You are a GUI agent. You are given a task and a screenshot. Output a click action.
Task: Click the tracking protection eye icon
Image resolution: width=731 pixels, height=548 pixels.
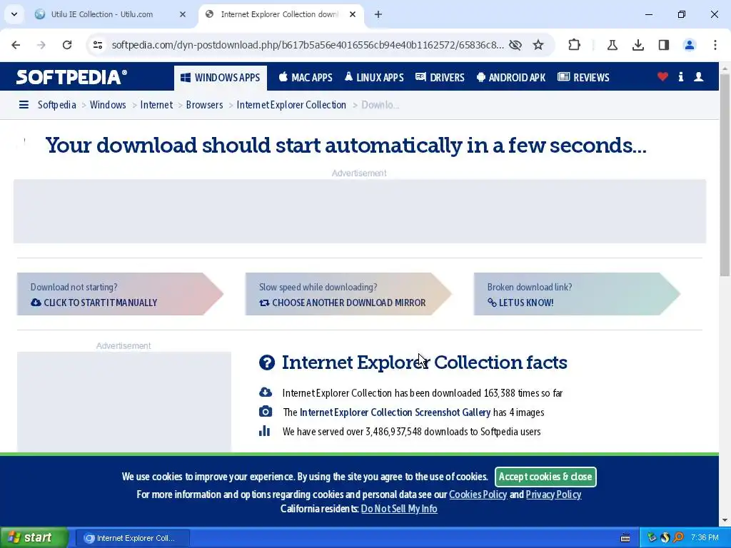click(515, 45)
